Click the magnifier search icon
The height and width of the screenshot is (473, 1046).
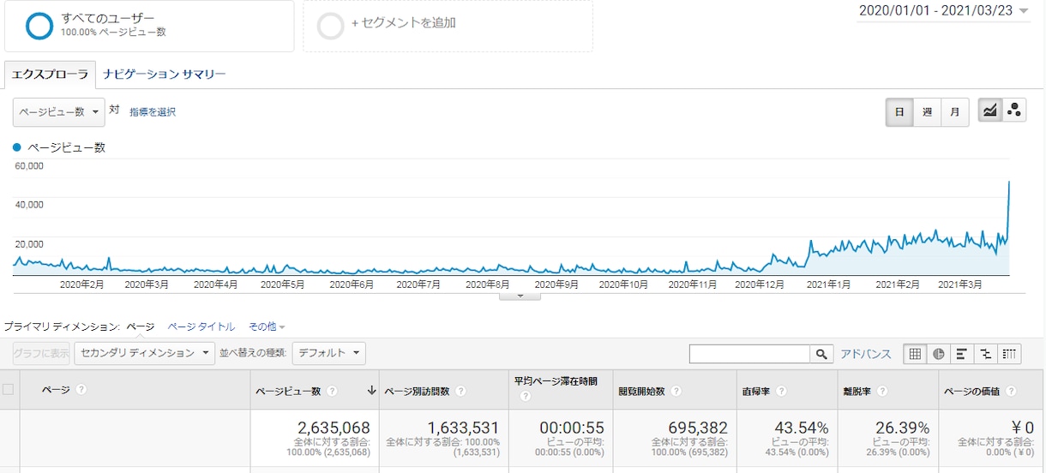click(821, 354)
